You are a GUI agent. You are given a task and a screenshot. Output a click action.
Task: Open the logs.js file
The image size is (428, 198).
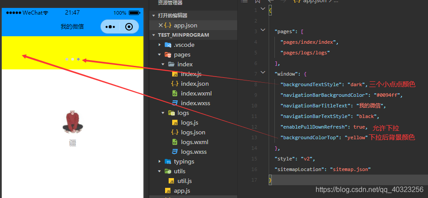189,123
